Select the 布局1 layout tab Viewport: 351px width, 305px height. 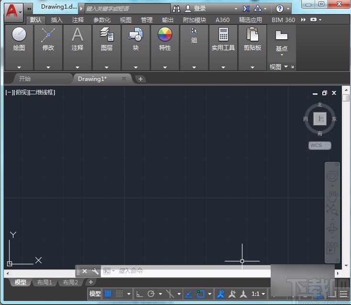point(44,282)
